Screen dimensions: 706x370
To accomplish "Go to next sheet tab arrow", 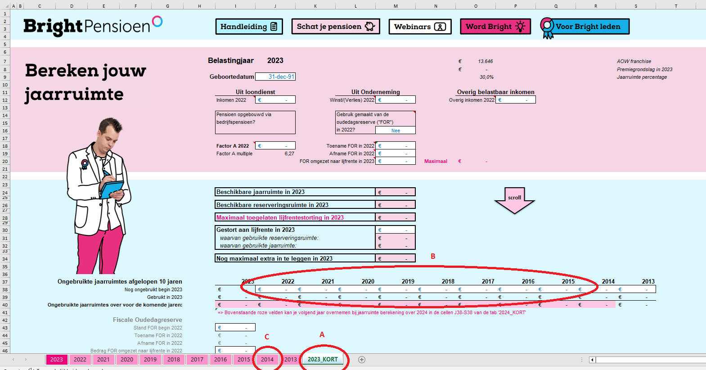I will coord(26,359).
